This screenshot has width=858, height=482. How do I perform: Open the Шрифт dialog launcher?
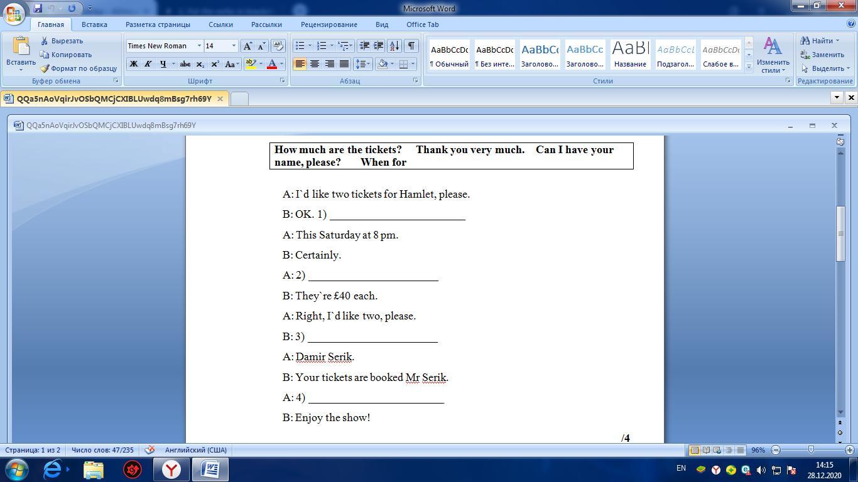[x=282, y=81]
